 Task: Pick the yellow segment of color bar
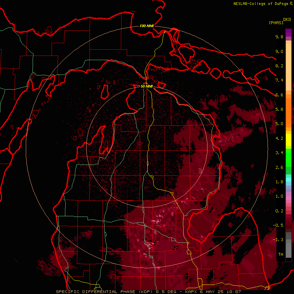288,140
